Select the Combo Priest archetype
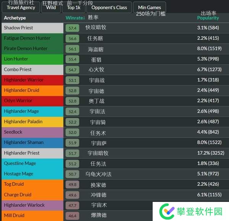Viewport: 229px width, 221px height. tap(32, 70)
